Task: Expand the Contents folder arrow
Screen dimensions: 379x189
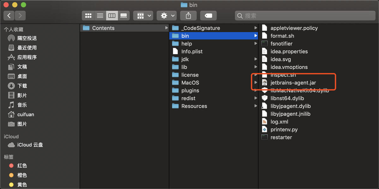Action: point(166,28)
